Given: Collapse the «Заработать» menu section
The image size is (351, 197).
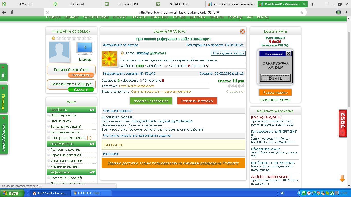Looking at the screenshot, I should coord(92,110).
